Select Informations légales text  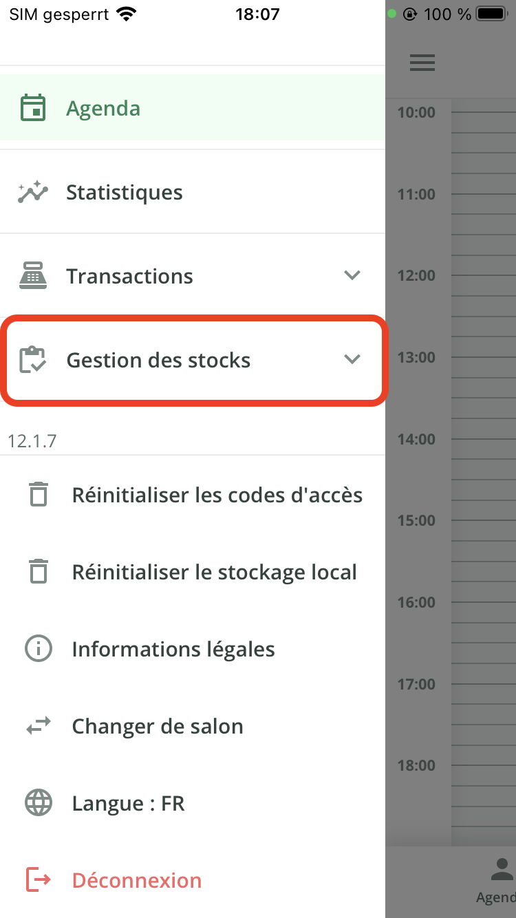click(173, 650)
